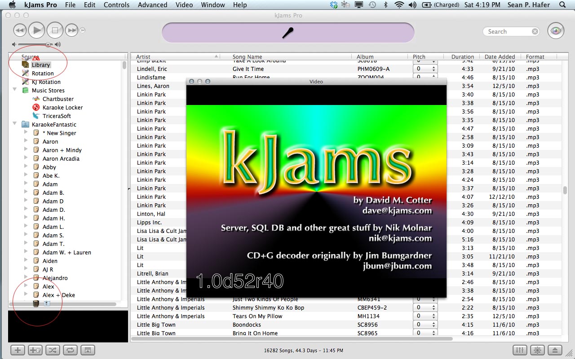Screen dimensions: 575x359
Task: Open the Advanced menu
Action: (152, 5)
